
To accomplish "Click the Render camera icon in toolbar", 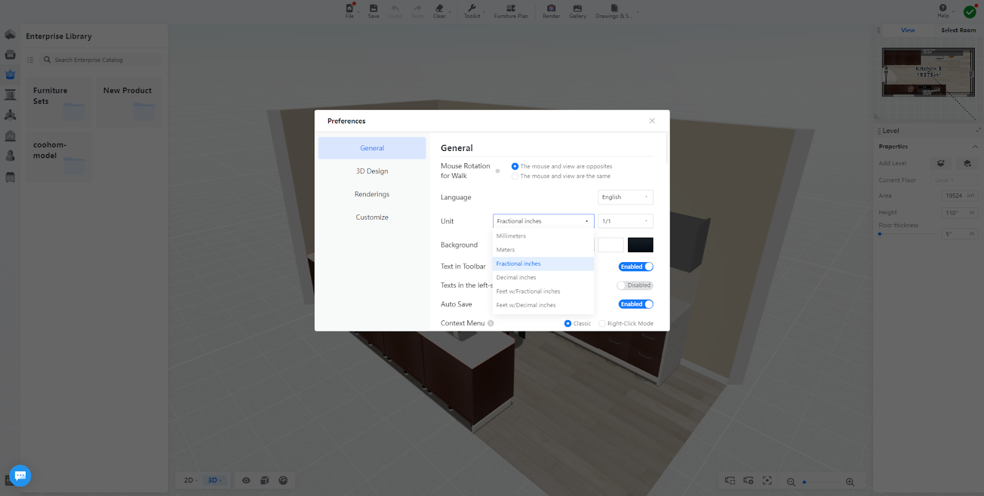I will point(551,9).
